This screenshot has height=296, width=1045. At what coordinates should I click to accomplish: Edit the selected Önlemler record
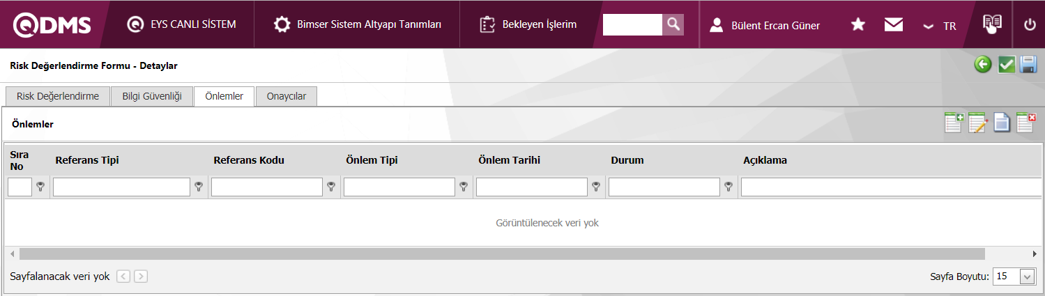[978, 123]
